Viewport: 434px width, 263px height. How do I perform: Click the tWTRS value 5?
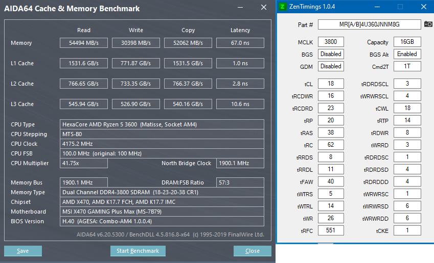coord(331,194)
